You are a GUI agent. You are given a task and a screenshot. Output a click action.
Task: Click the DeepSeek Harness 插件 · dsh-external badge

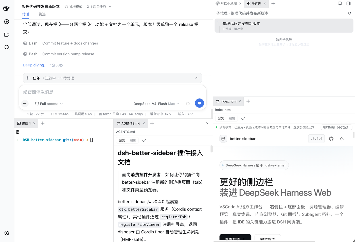click(x=254, y=165)
